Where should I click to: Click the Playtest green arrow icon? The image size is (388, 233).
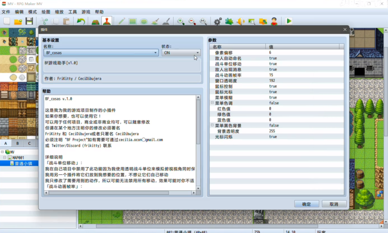tap(289, 21)
